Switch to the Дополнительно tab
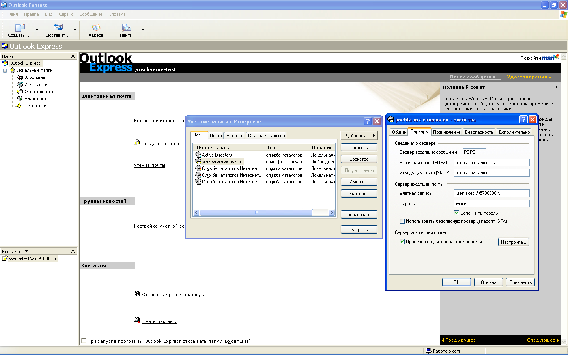Screen dimensions: 568x355 [514, 132]
